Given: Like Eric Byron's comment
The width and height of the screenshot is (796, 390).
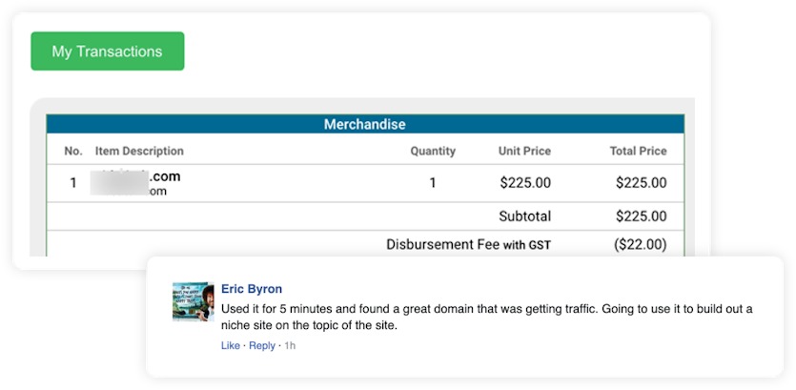Looking at the screenshot, I should tap(231, 345).
